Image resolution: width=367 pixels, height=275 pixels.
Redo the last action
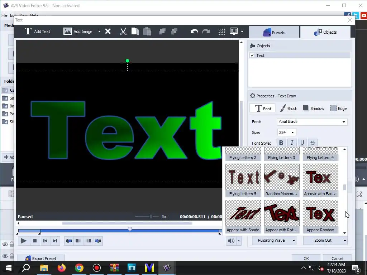point(206,32)
